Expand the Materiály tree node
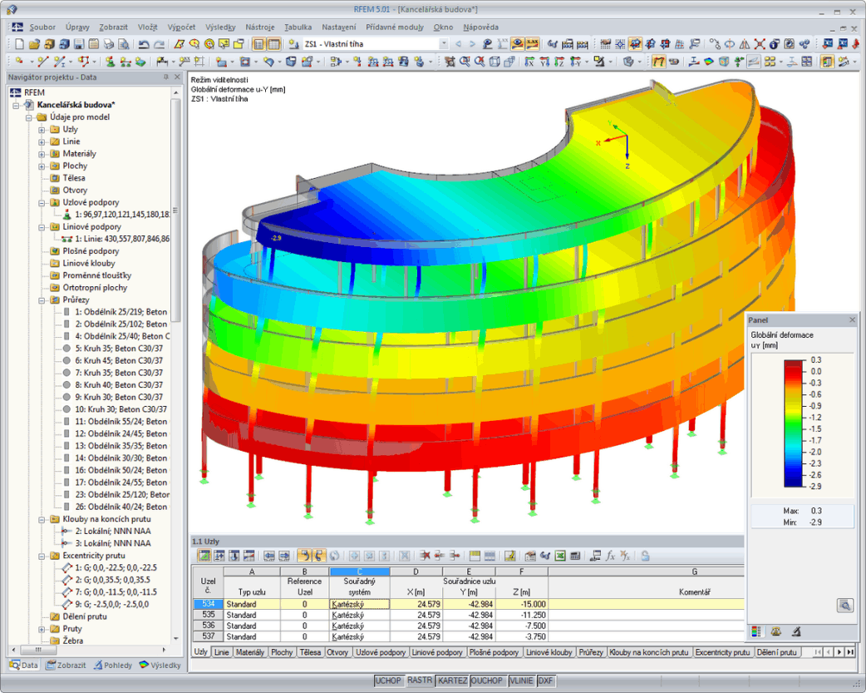 42,154
